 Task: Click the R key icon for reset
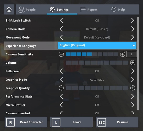pyautogui.click(x=10, y=122)
